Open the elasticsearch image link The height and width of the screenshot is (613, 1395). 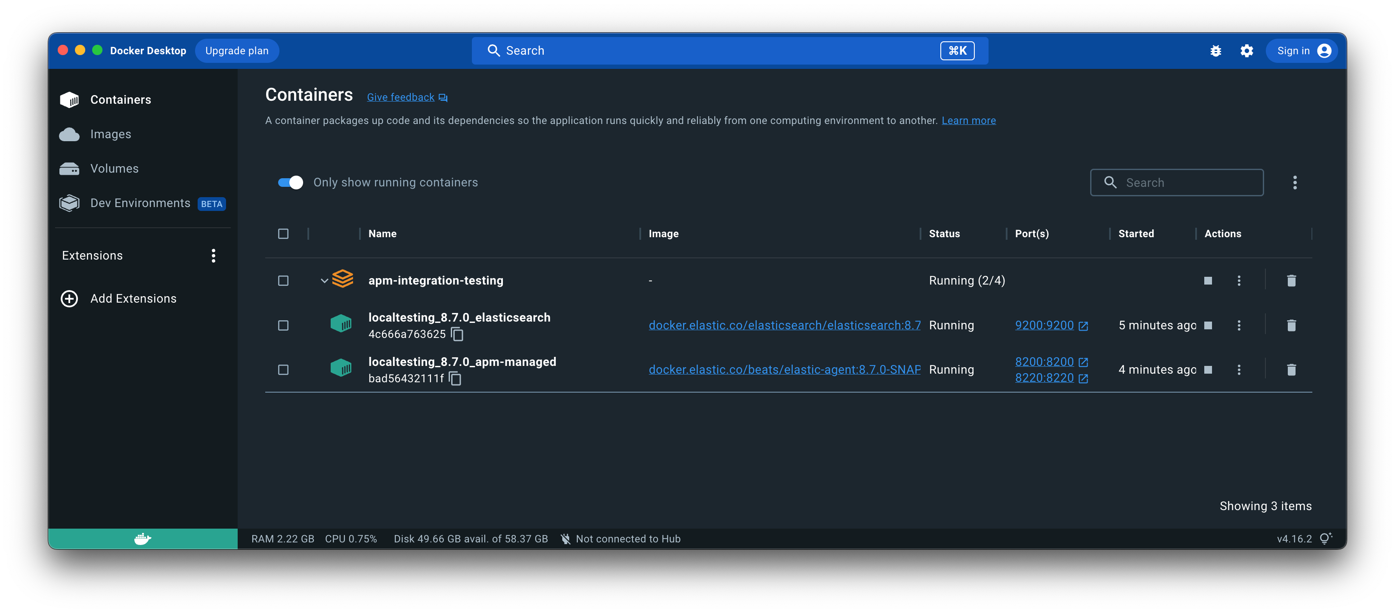(x=784, y=325)
